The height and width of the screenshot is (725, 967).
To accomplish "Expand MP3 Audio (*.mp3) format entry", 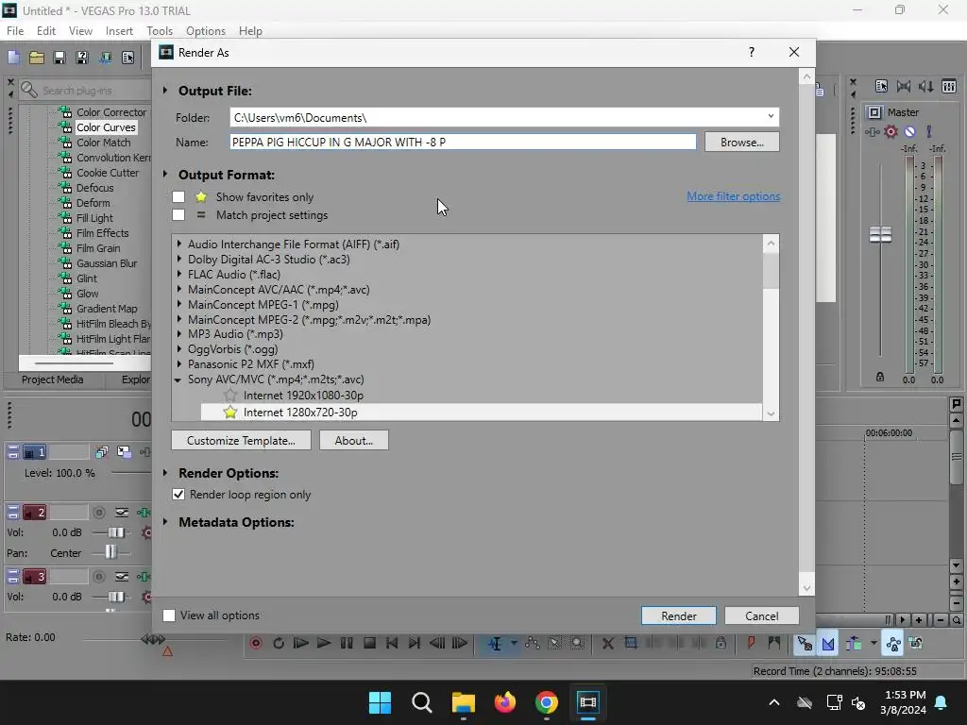I will point(179,334).
